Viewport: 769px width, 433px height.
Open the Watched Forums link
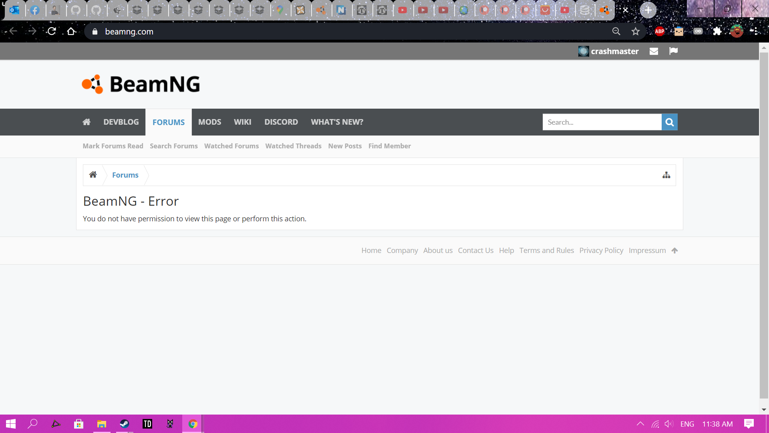coord(231,146)
